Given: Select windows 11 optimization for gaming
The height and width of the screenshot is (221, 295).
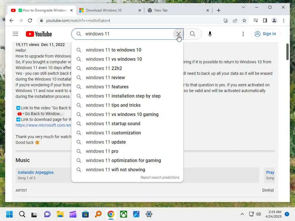Looking at the screenshot, I should tap(127, 161).
